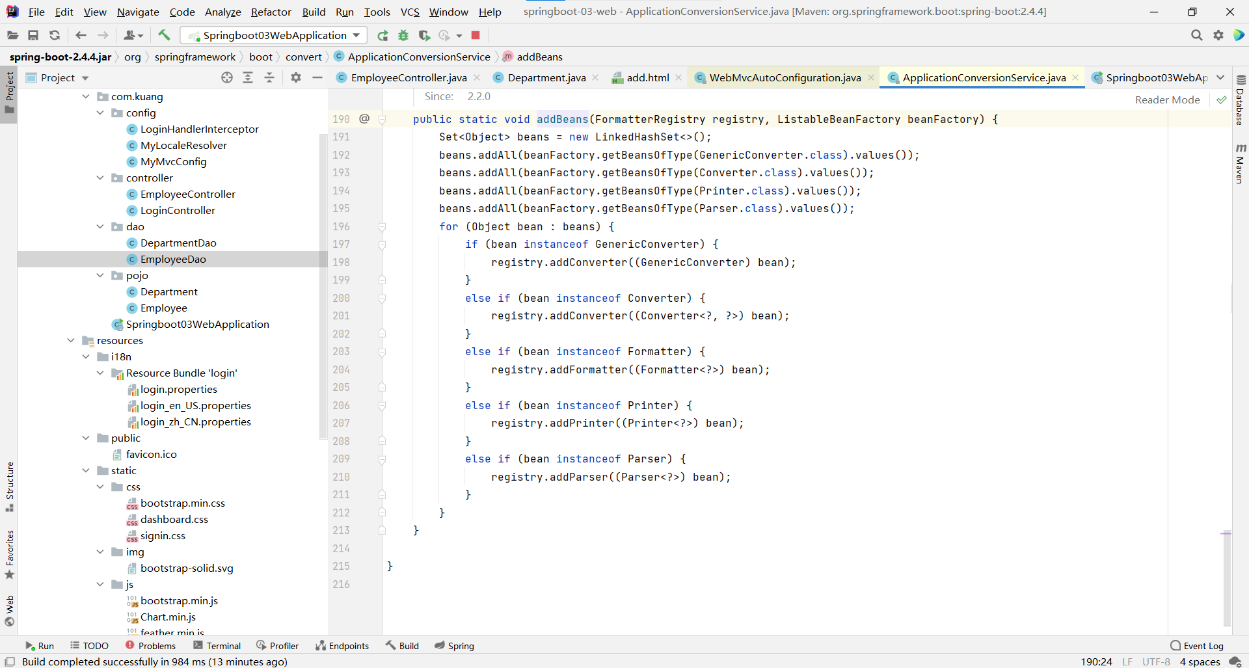Image resolution: width=1249 pixels, height=668 pixels.
Task: Open the Terminal tool window
Action: click(x=217, y=646)
